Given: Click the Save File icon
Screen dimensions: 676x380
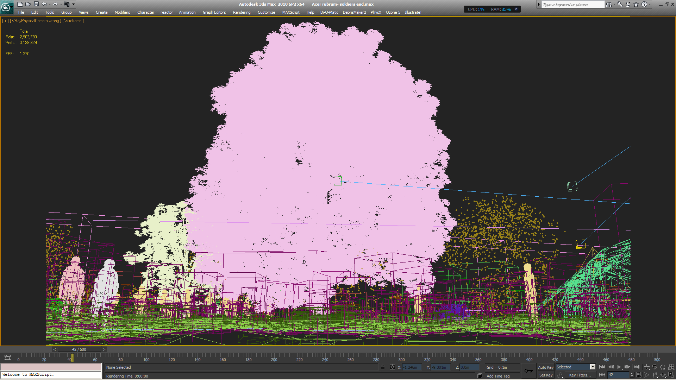Looking at the screenshot, I should coord(36,4).
